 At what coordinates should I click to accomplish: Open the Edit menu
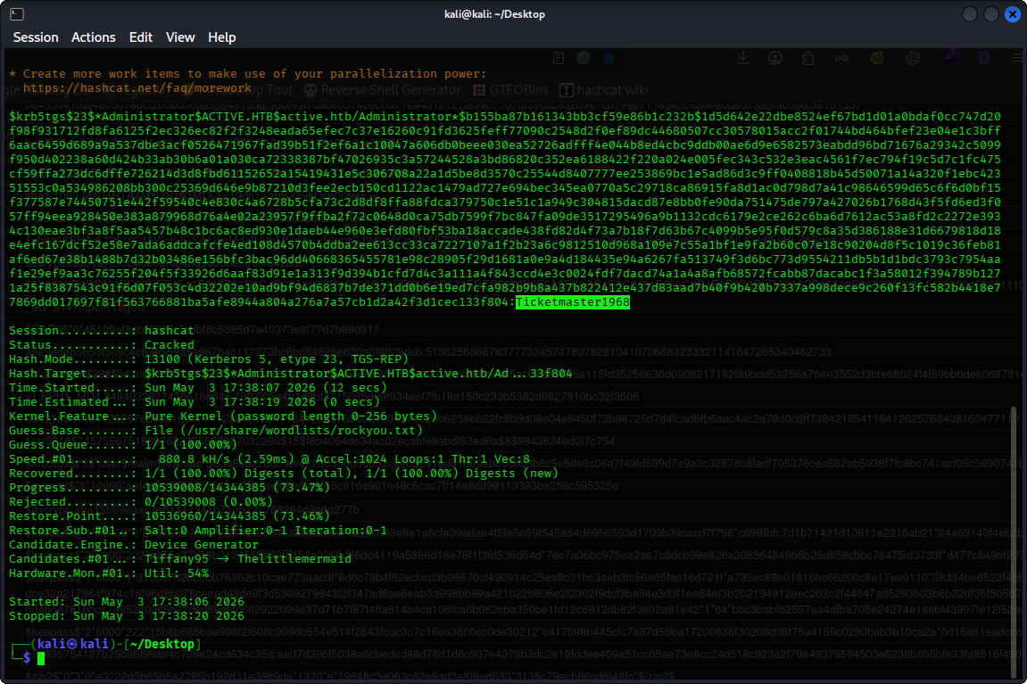pyautogui.click(x=141, y=37)
